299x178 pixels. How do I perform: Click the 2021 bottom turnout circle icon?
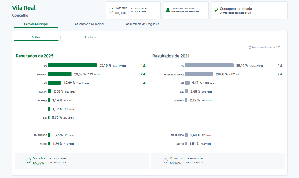point(165,161)
